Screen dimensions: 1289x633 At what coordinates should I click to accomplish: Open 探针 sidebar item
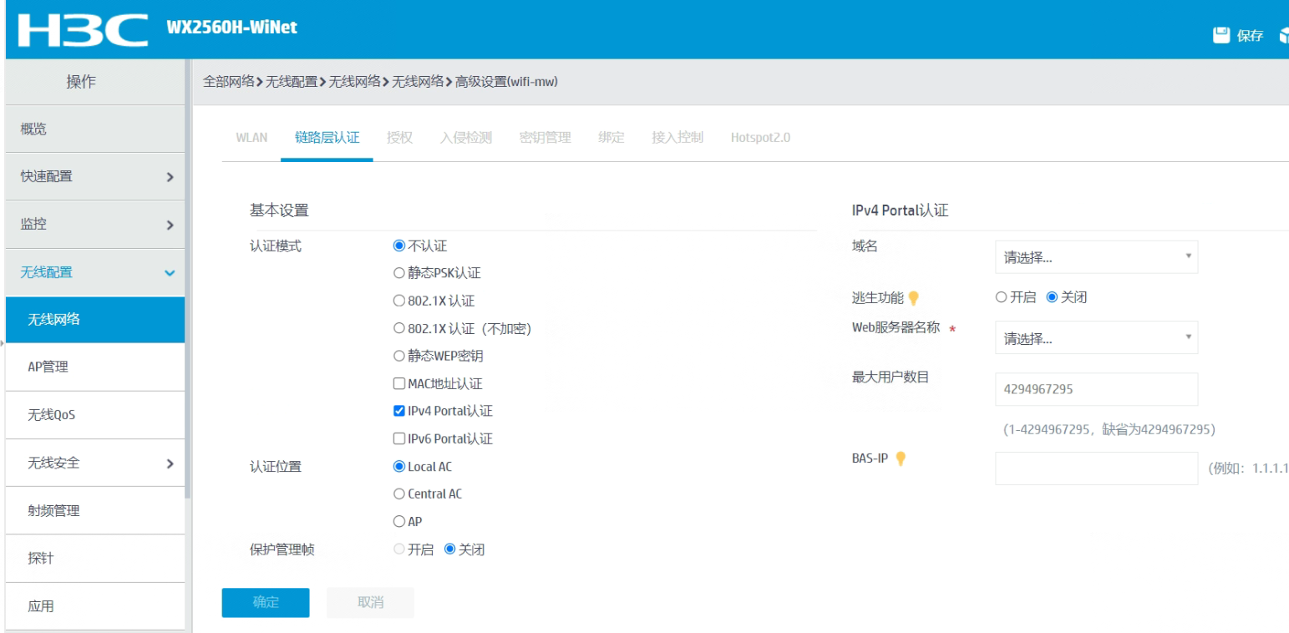(94, 558)
